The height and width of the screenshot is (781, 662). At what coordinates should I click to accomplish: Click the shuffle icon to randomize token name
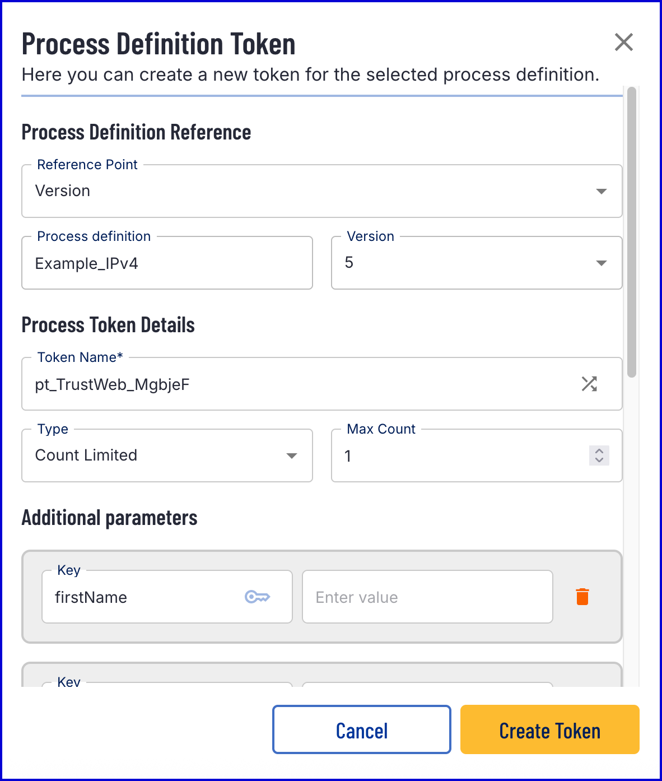click(x=589, y=384)
